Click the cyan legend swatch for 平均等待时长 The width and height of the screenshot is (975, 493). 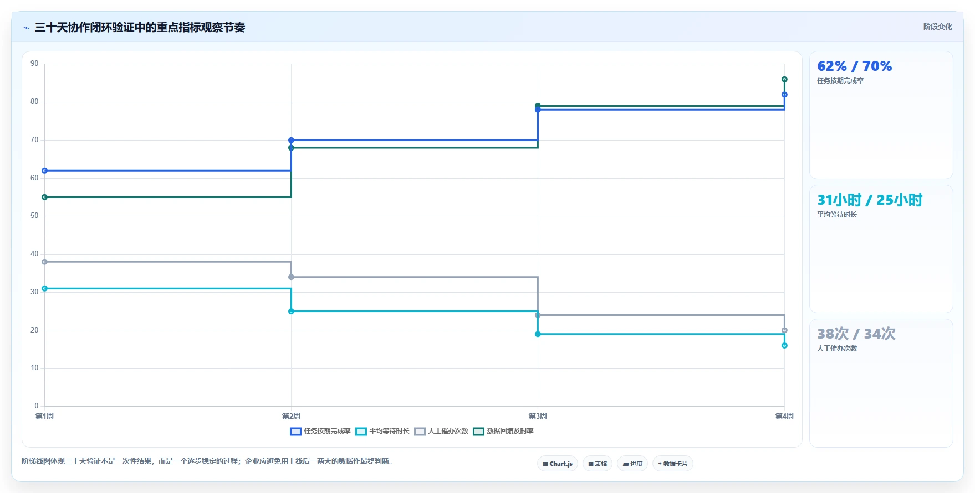coord(361,432)
